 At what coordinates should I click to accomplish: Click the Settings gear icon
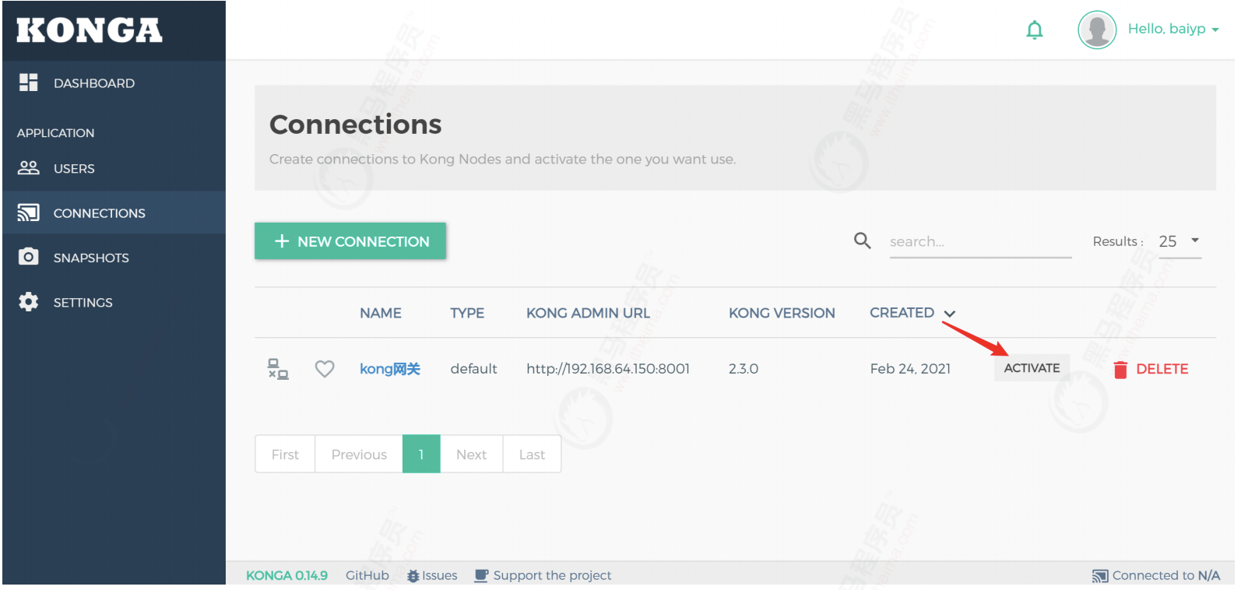pos(29,302)
